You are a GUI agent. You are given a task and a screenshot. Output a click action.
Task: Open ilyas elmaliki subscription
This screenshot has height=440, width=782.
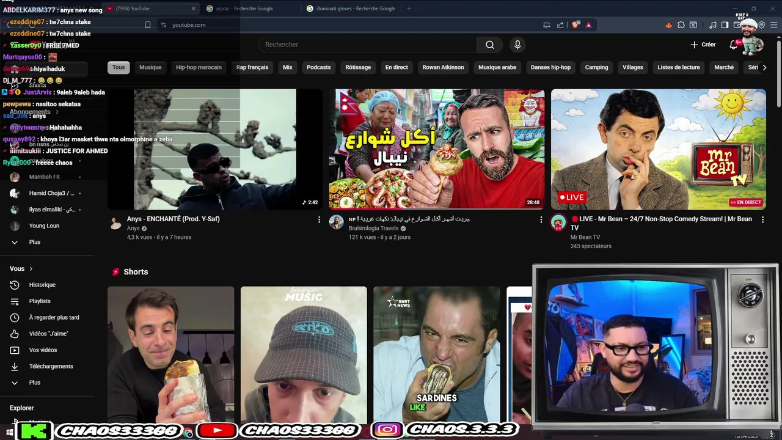(47, 210)
